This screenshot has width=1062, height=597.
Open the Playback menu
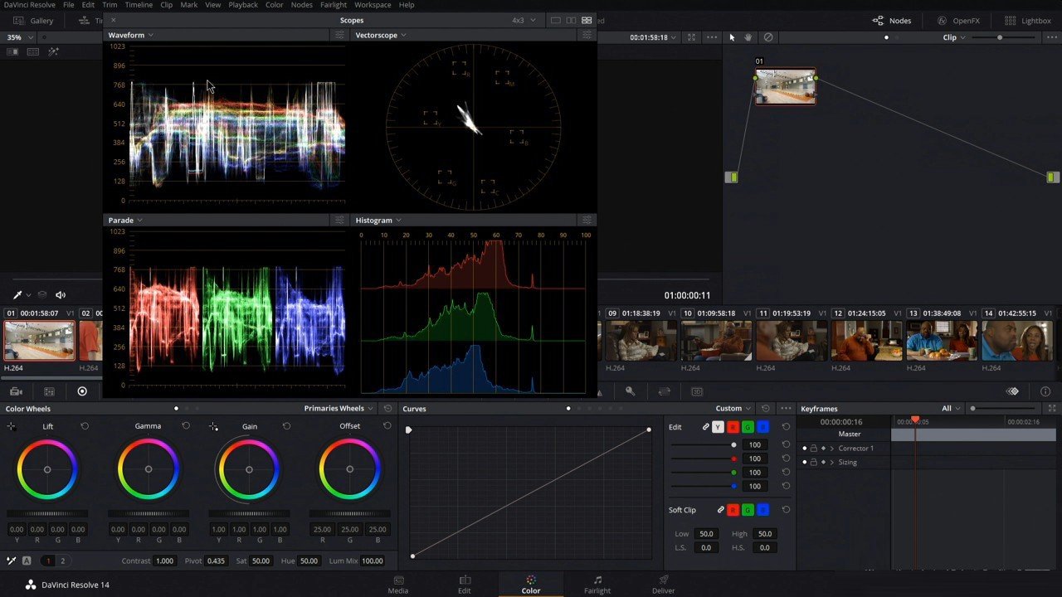coord(243,5)
